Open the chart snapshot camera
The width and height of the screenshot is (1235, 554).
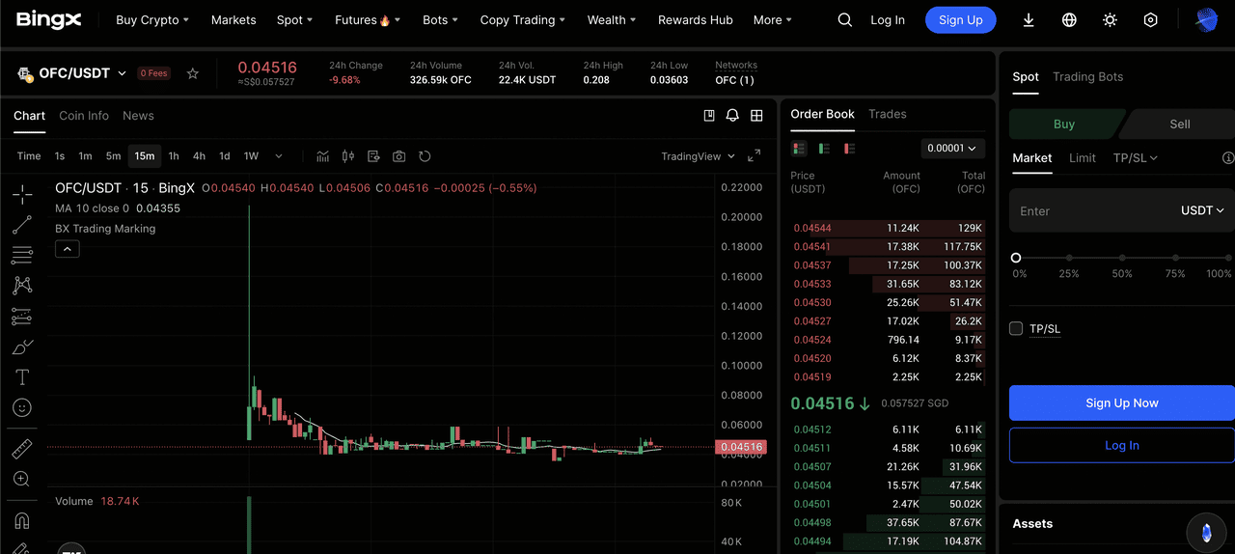398,156
